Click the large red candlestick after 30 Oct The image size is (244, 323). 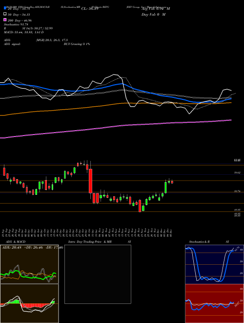pos(90,181)
